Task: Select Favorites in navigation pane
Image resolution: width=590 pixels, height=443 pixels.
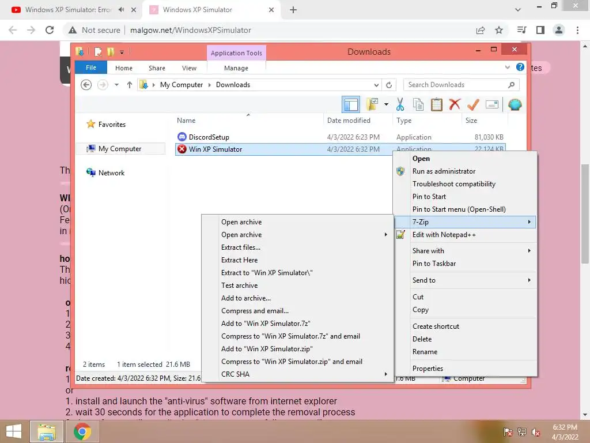Action: (112, 125)
